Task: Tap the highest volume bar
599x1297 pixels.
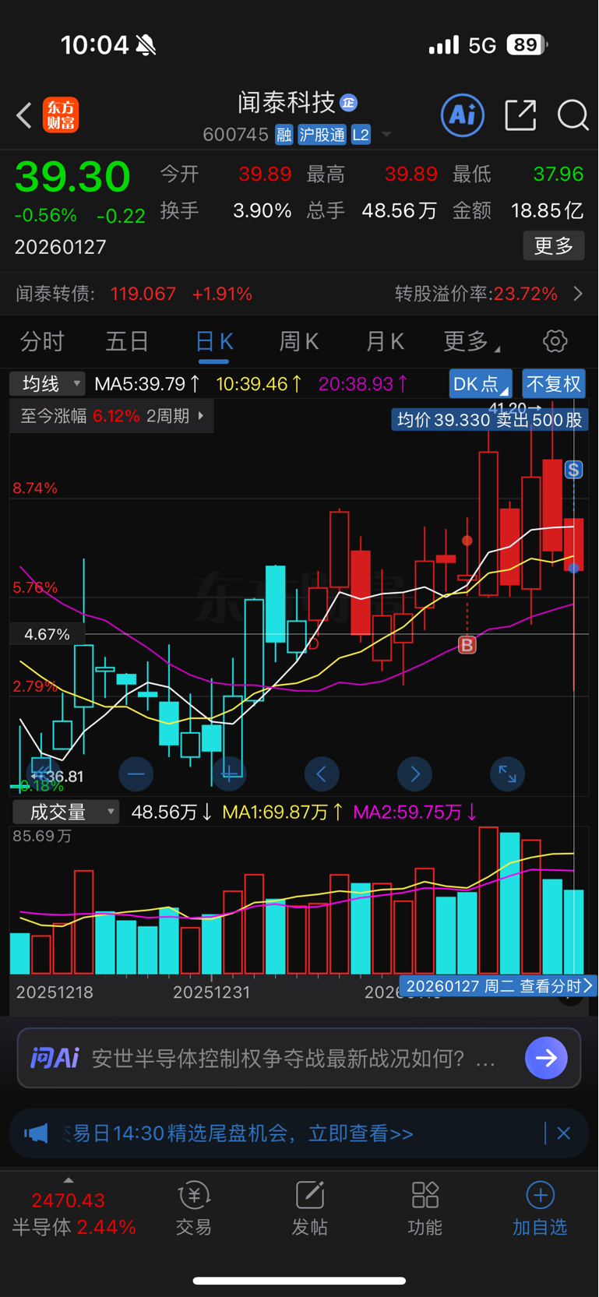Action: 488,900
